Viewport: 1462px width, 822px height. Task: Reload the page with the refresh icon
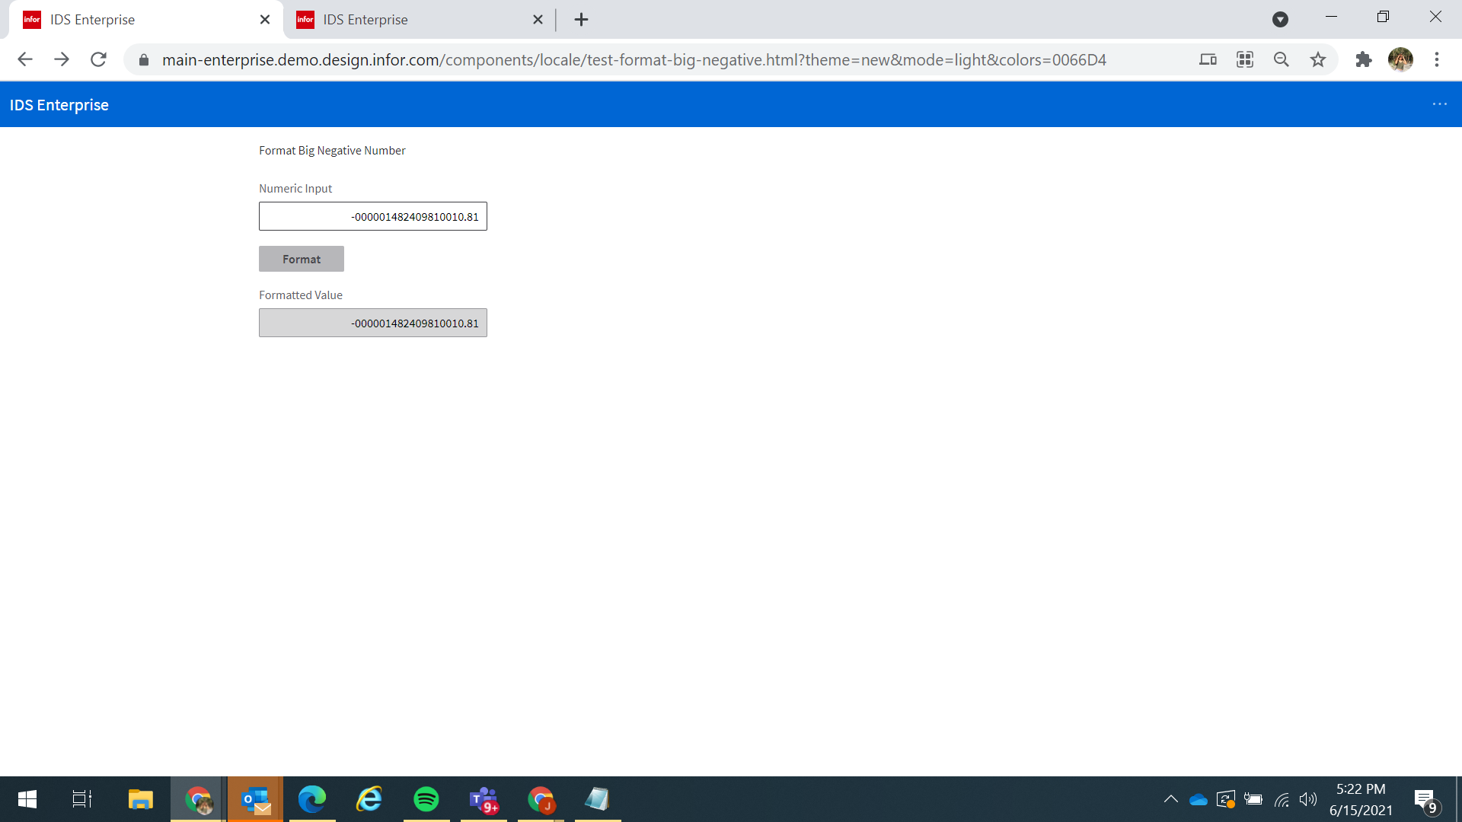pos(98,59)
